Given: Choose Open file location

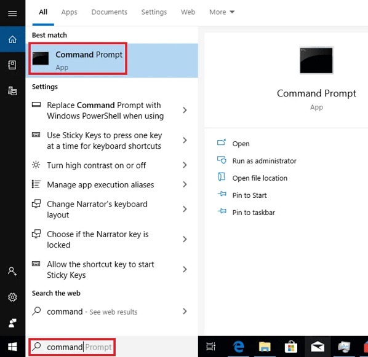Looking at the screenshot, I should 260,178.
